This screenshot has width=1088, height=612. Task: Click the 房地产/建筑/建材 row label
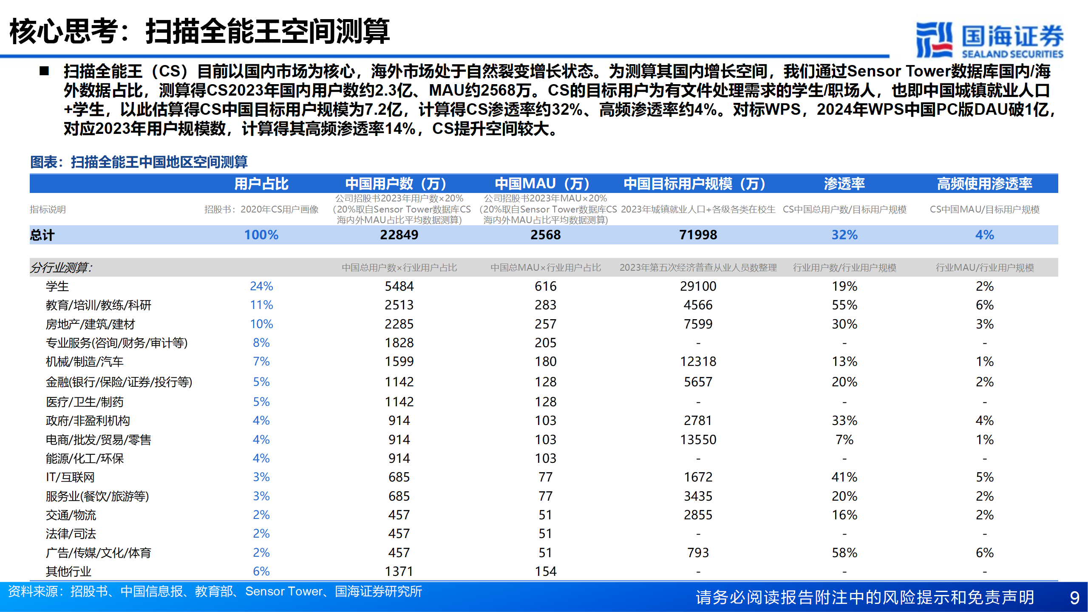[x=91, y=324]
